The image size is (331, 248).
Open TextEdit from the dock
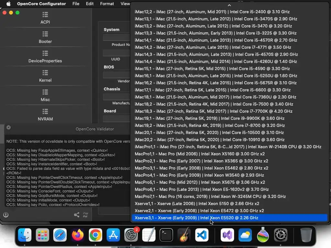coord(149,235)
